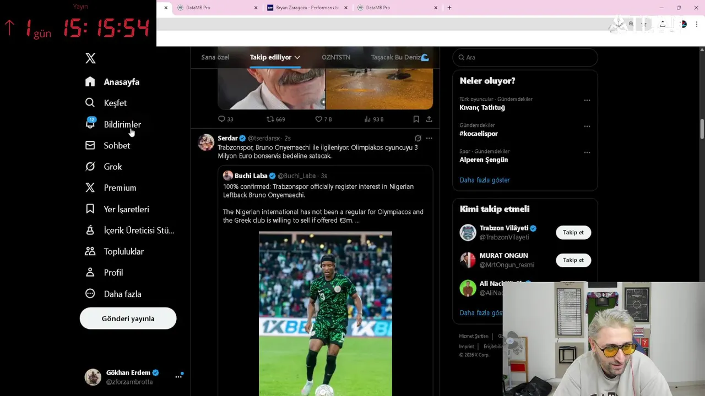Image resolution: width=705 pixels, height=396 pixels.
Task: Open three-dot menu on Serdar's post
Action: tap(429, 138)
